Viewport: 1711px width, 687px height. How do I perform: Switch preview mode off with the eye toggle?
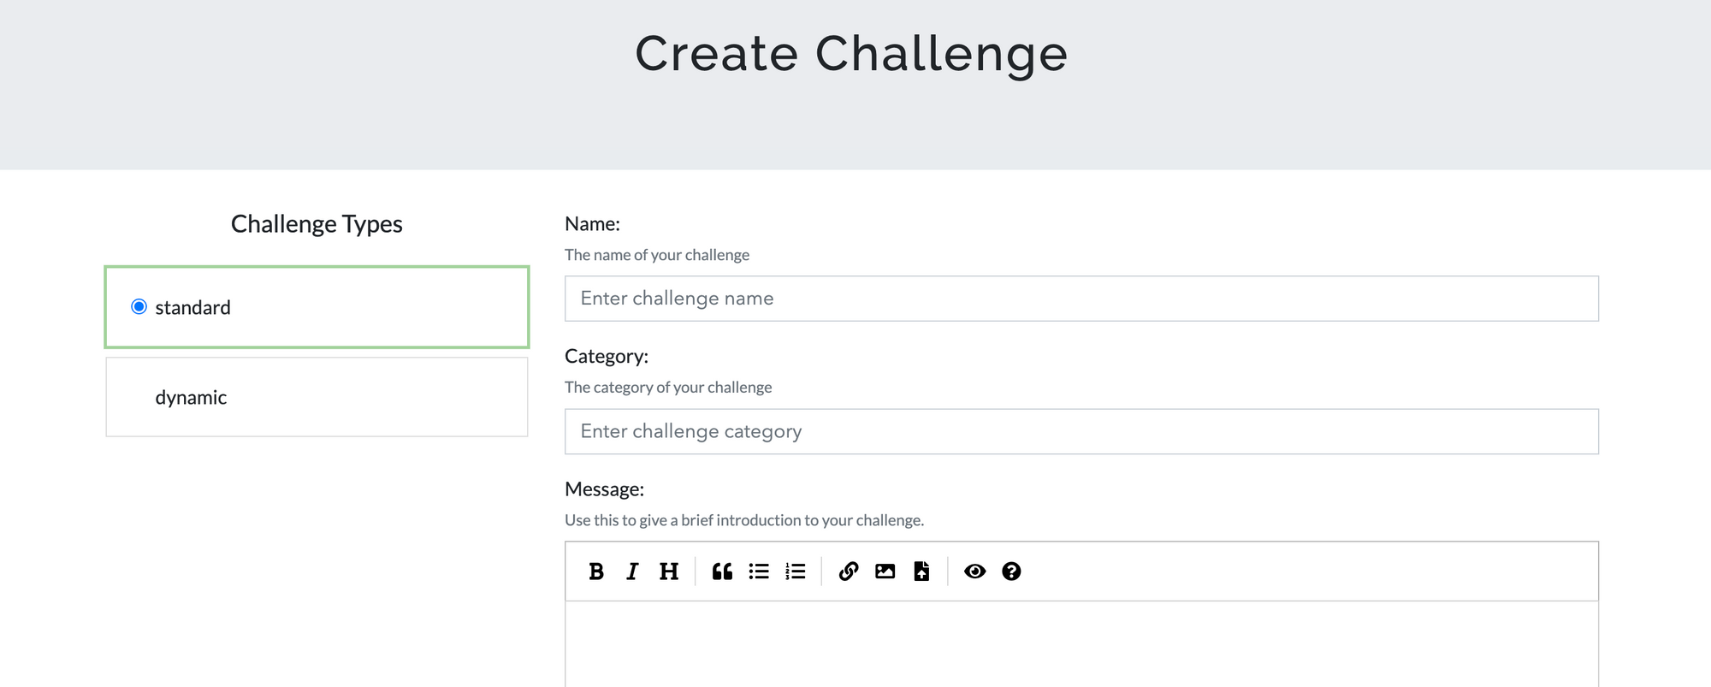coord(975,572)
